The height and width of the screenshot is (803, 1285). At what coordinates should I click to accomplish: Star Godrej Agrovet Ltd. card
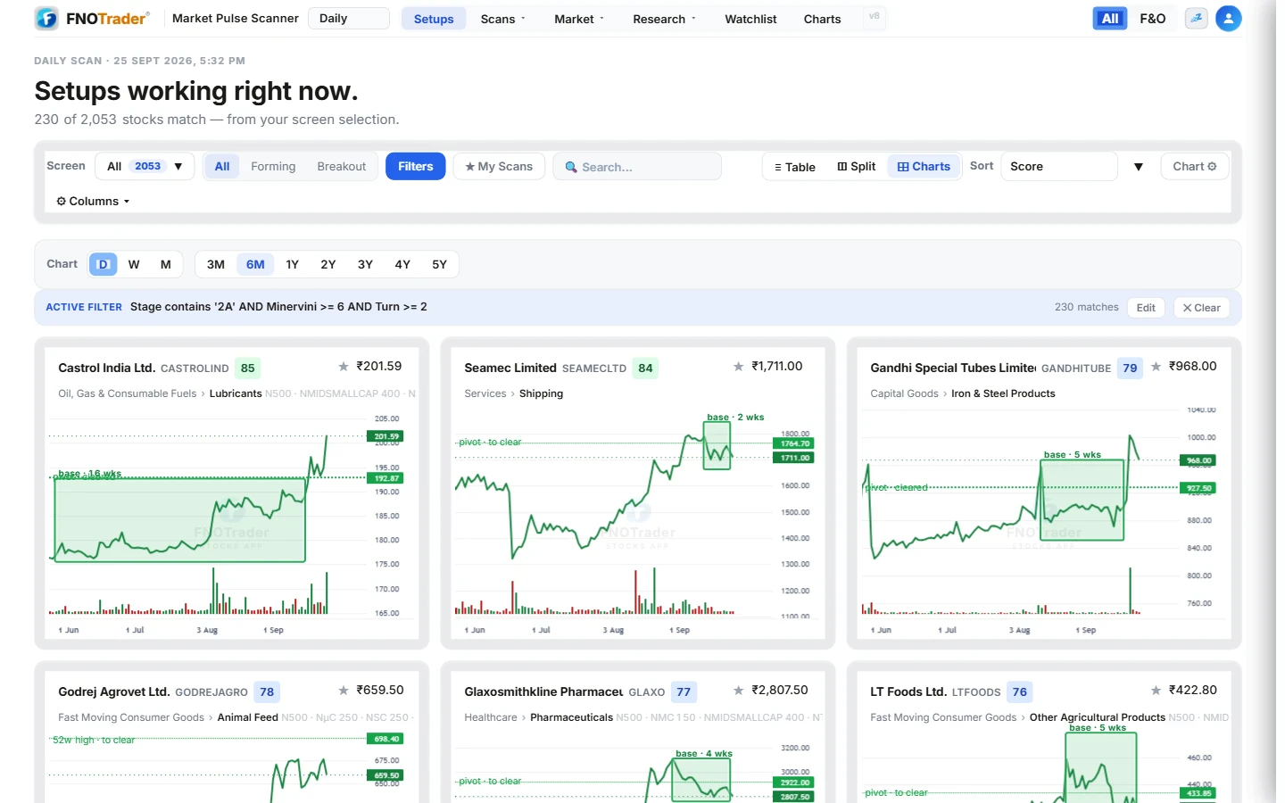click(x=344, y=691)
